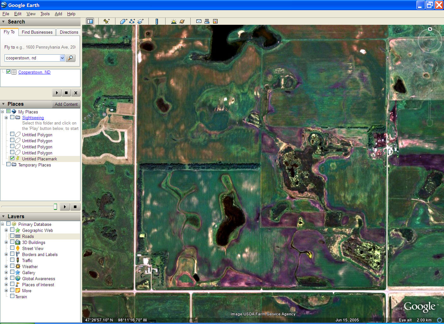Check the Sightseeing folder checkbox

(12, 117)
